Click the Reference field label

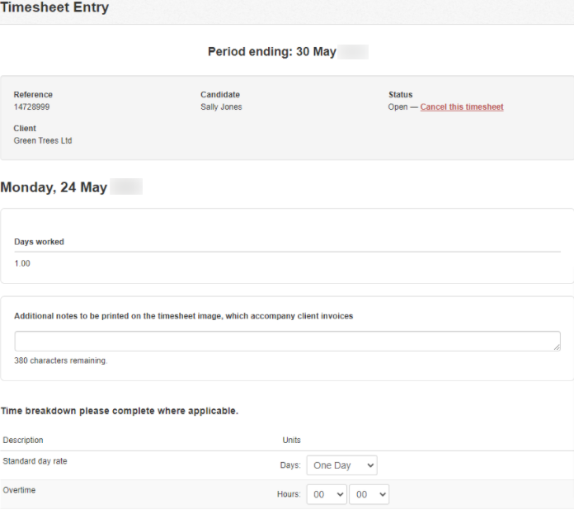pyautogui.click(x=33, y=94)
